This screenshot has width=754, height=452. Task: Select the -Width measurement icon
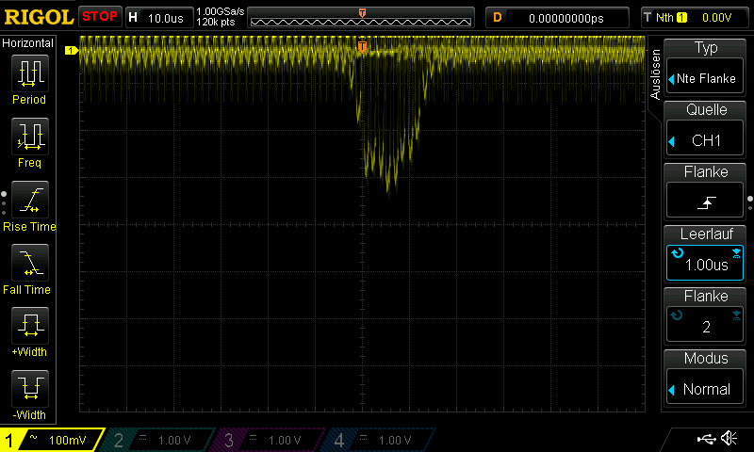pyautogui.click(x=30, y=388)
